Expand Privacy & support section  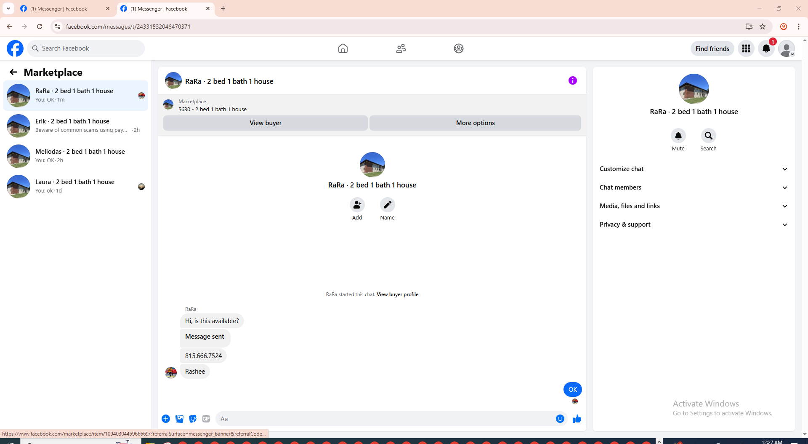(x=694, y=225)
